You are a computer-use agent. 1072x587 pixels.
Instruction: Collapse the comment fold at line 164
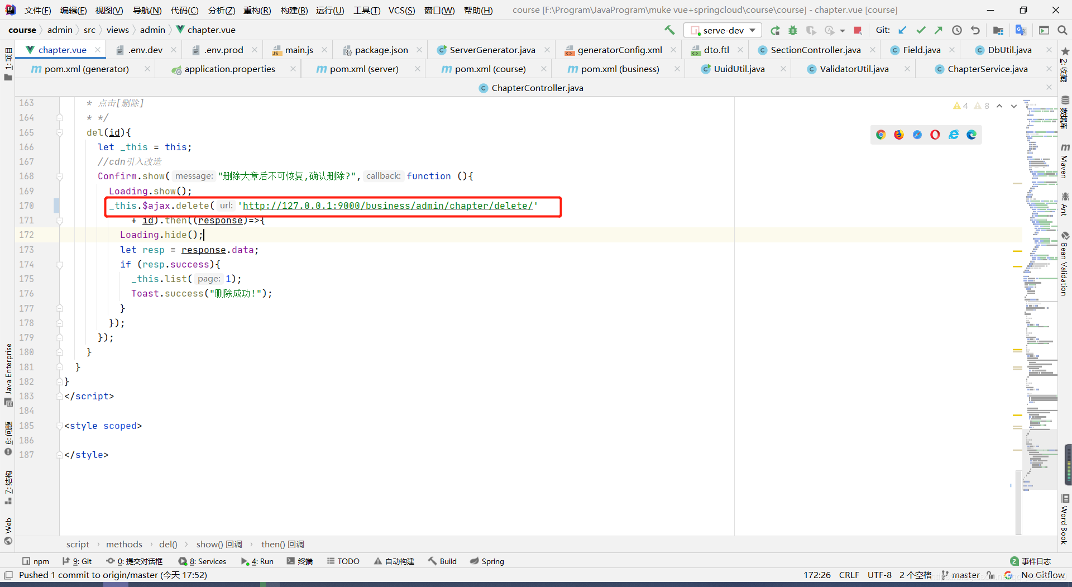click(59, 118)
